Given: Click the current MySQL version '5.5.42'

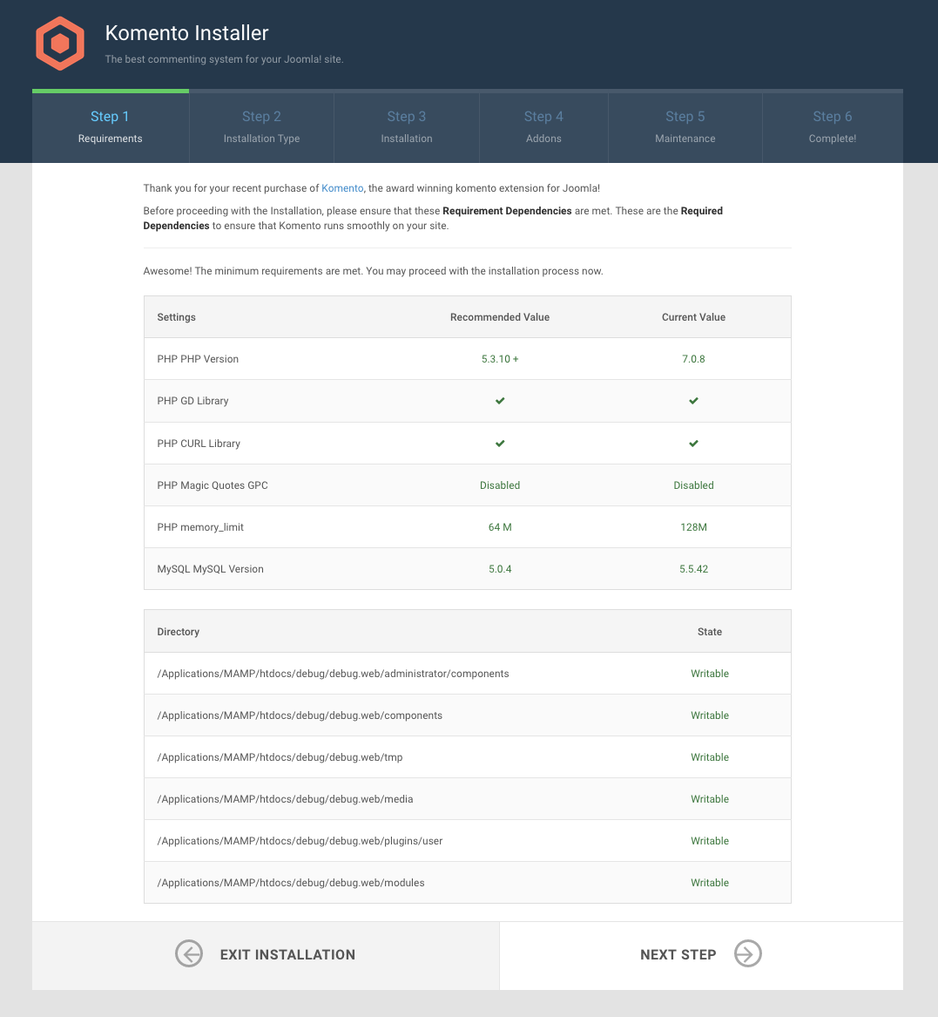Looking at the screenshot, I should coord(693,569).
